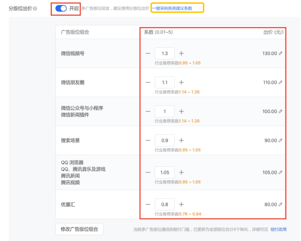Edit the 110.00 bid for 微信朋友圈
This screenshot has height=241, width=301.
tap(281, 82)
